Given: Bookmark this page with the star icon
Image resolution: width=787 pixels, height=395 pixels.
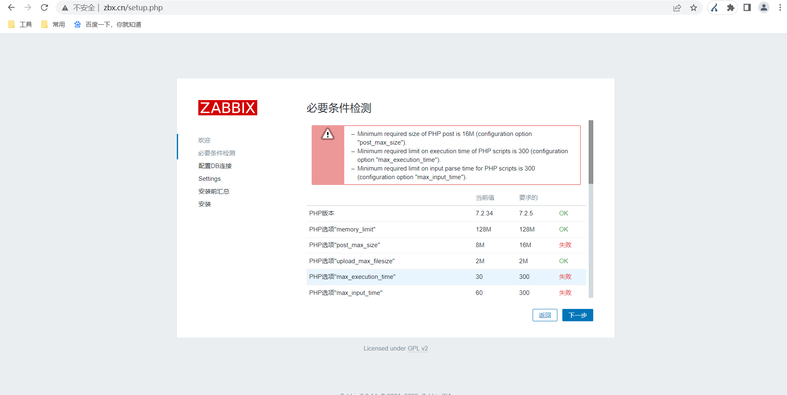Looking at the screenshot, I should click(694, 8).
